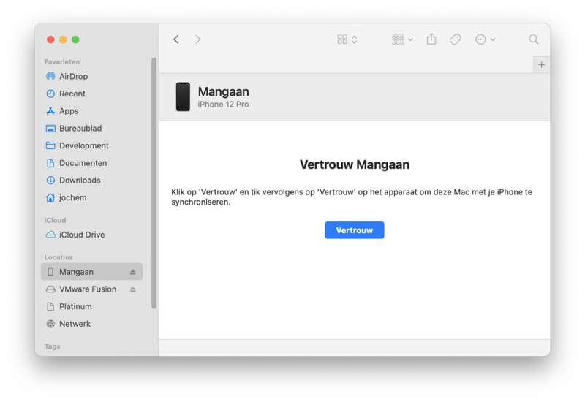
Task: Select the Mangaan device in Locaties
Action: coord(91,271)
